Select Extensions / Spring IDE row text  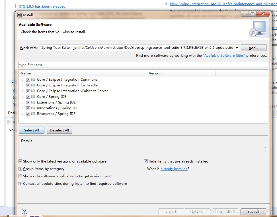pyautogui.click(x=56, y=102)
